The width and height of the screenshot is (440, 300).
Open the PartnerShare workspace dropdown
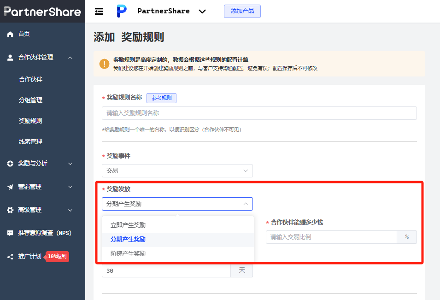pos(202,11)
